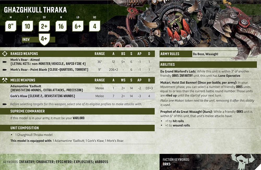Click the Da Grand Warlord's Ladz ability name
The width and height of the screenshot is (261, 170).
[x=178, y=71]
